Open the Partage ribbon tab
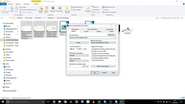Screen dimensions: 185x104 (x=18, y=4)
